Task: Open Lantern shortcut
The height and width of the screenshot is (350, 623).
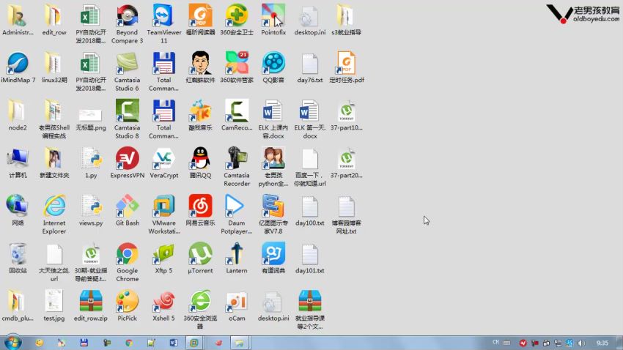Action: (x=237, y=258)
